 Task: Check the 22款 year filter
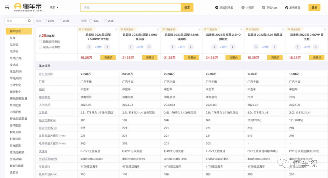[x=45, y=21]
